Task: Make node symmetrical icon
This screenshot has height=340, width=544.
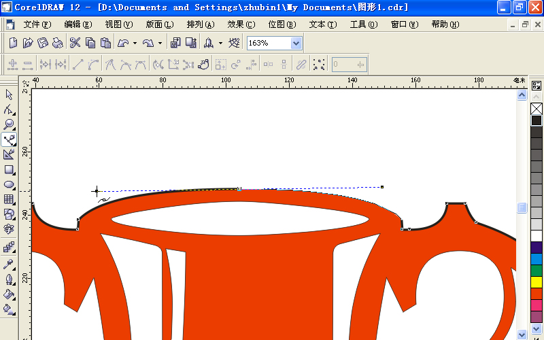Action: 141,65
